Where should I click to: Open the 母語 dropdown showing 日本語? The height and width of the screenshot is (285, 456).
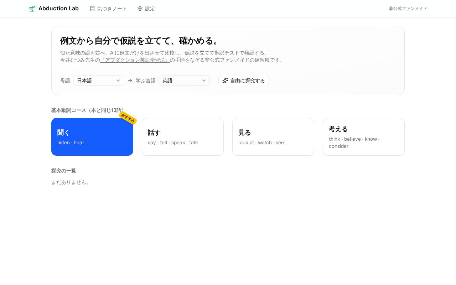(99, 81)
